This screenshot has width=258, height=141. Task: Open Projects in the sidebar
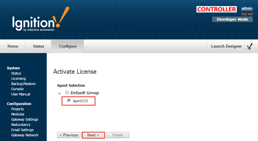(17, 109)
